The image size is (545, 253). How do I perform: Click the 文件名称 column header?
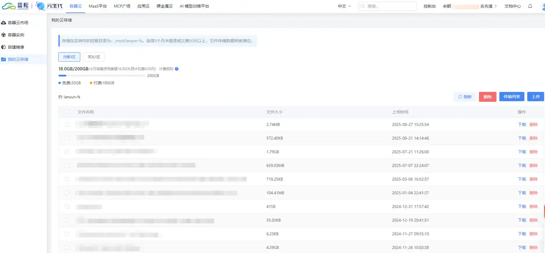click(86, 112)
